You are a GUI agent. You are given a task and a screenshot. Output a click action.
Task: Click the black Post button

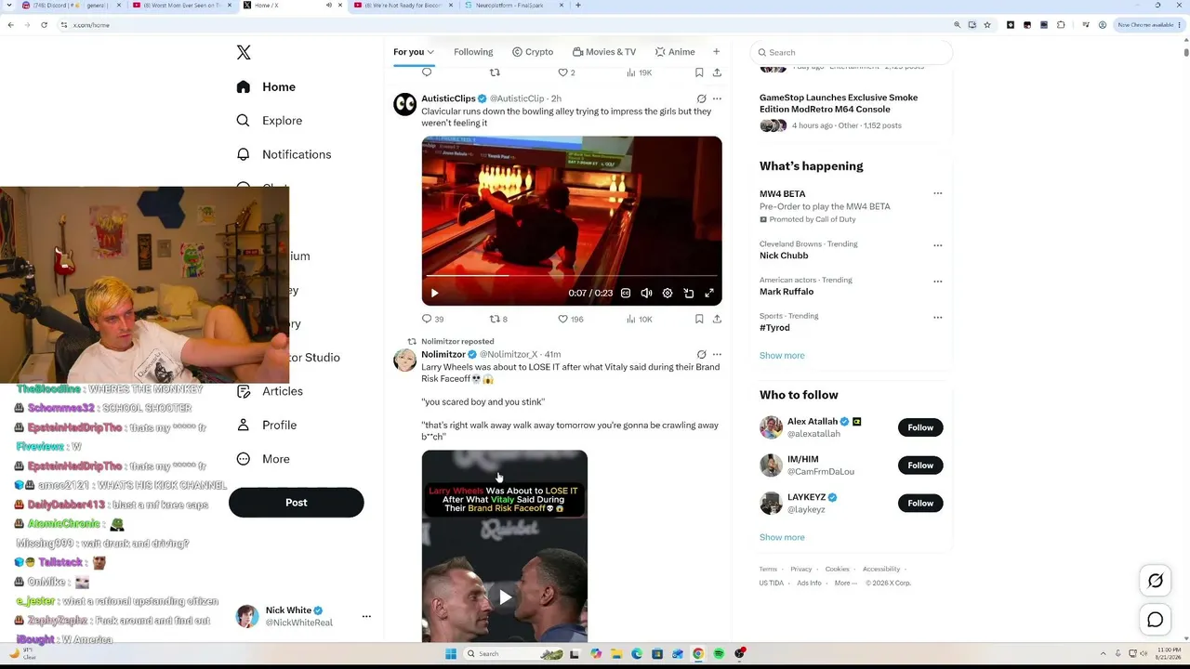tap(296, 503)
